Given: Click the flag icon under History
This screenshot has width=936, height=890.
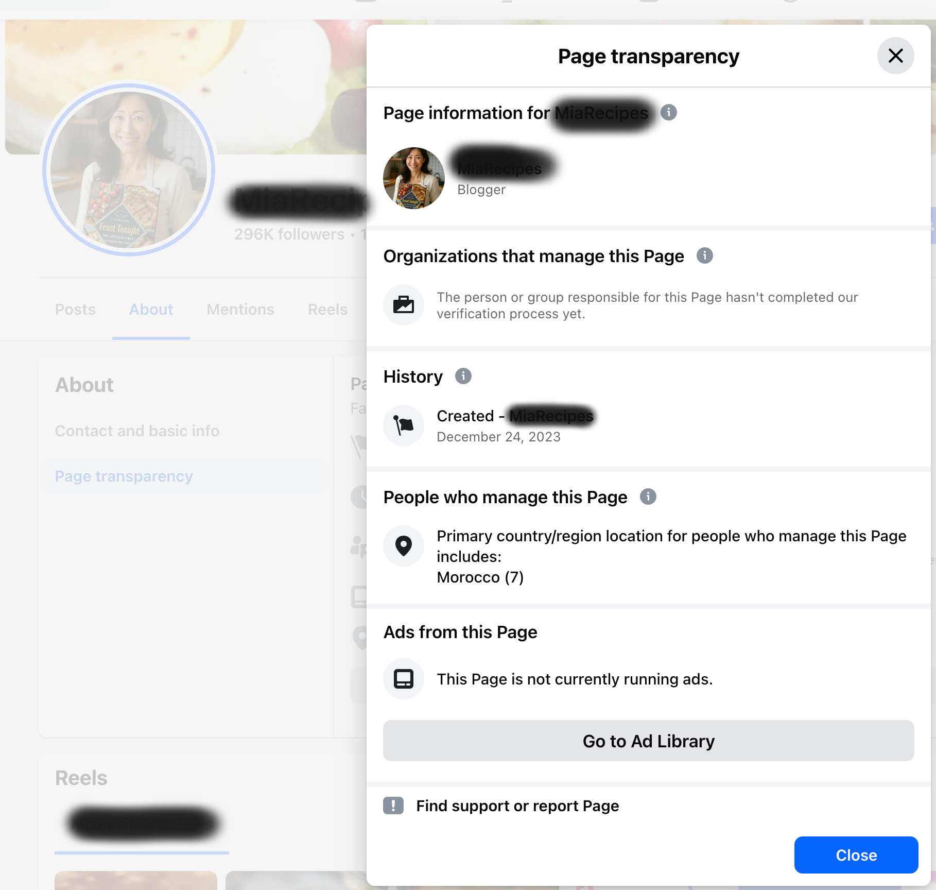Looking at the screenshot, I should click(404, 425).
